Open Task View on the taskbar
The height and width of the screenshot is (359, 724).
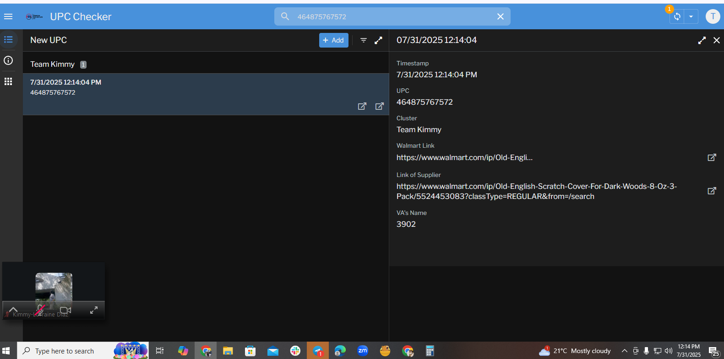click(x=160, y=351)
